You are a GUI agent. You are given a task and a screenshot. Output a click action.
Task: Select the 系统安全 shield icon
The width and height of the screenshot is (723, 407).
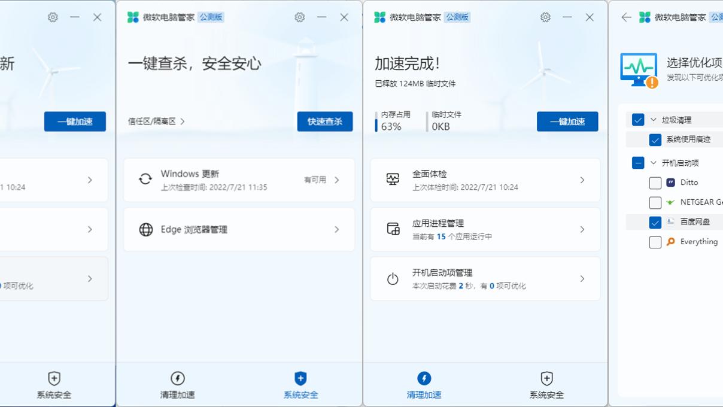click(300, 379)
